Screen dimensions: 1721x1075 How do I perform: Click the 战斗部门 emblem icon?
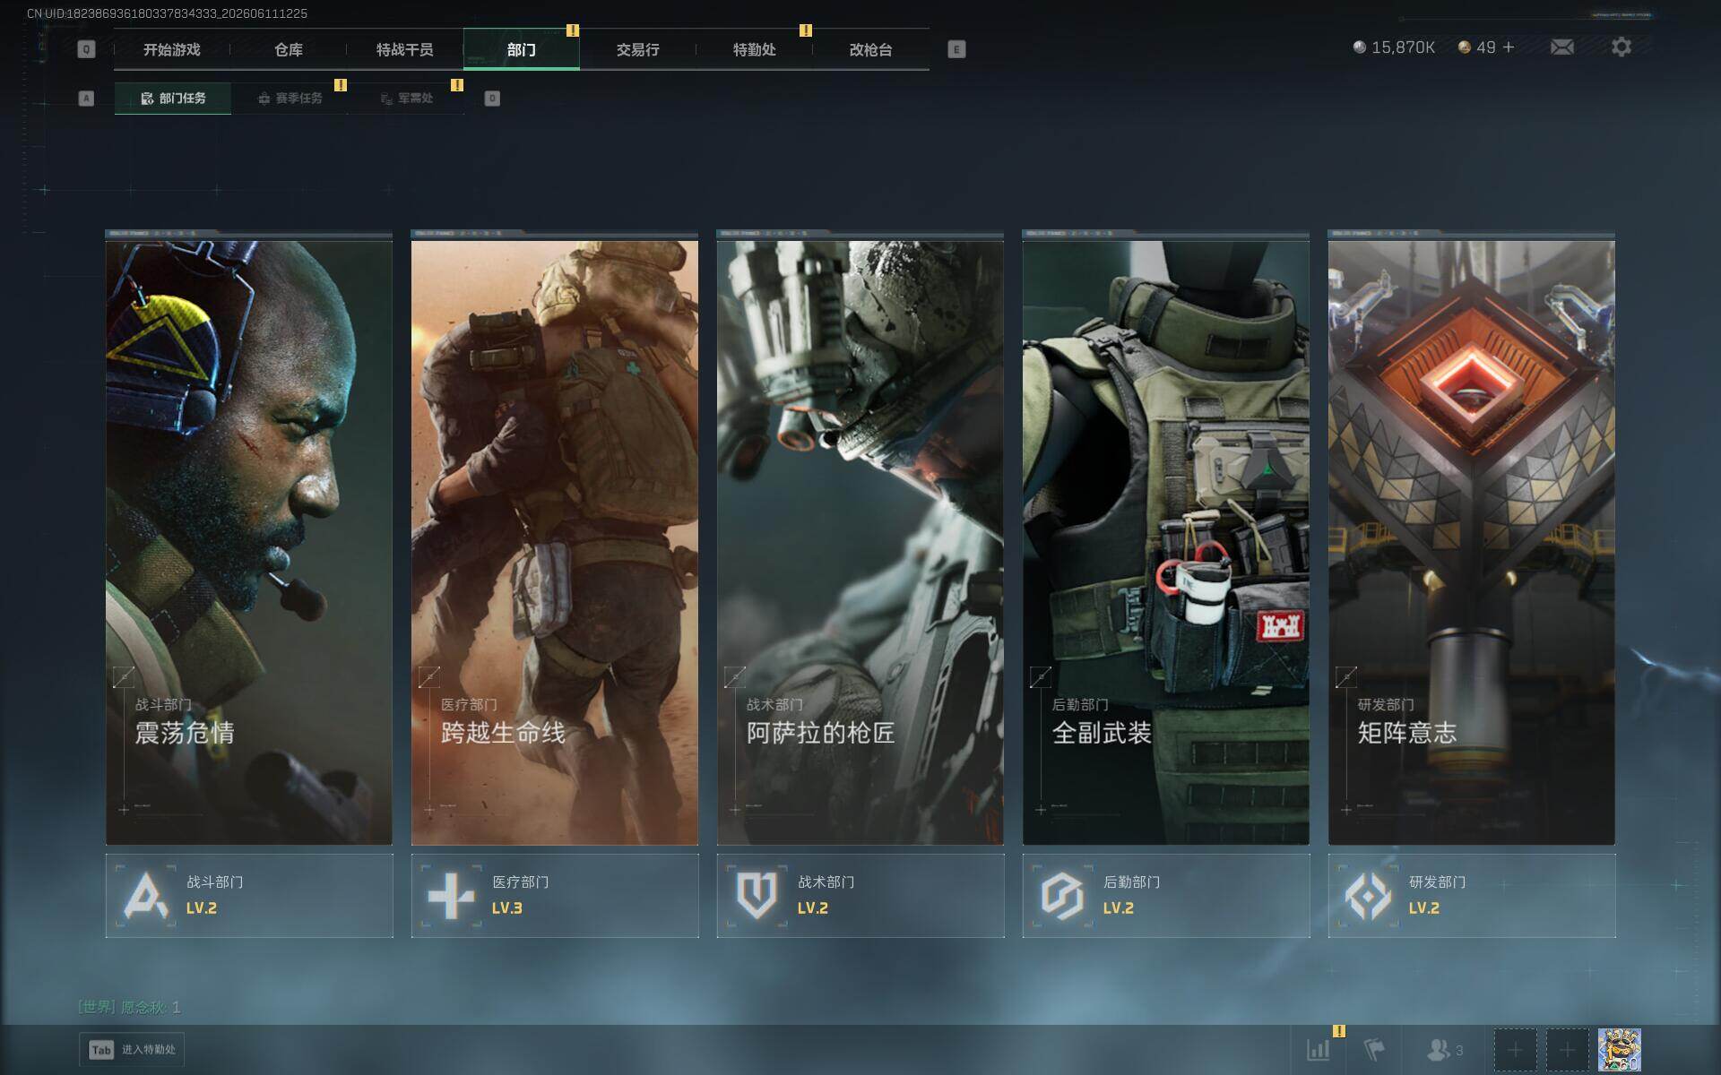pos(145,895)
